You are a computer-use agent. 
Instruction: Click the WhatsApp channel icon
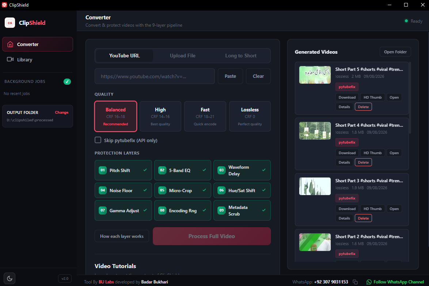(369, 282)
